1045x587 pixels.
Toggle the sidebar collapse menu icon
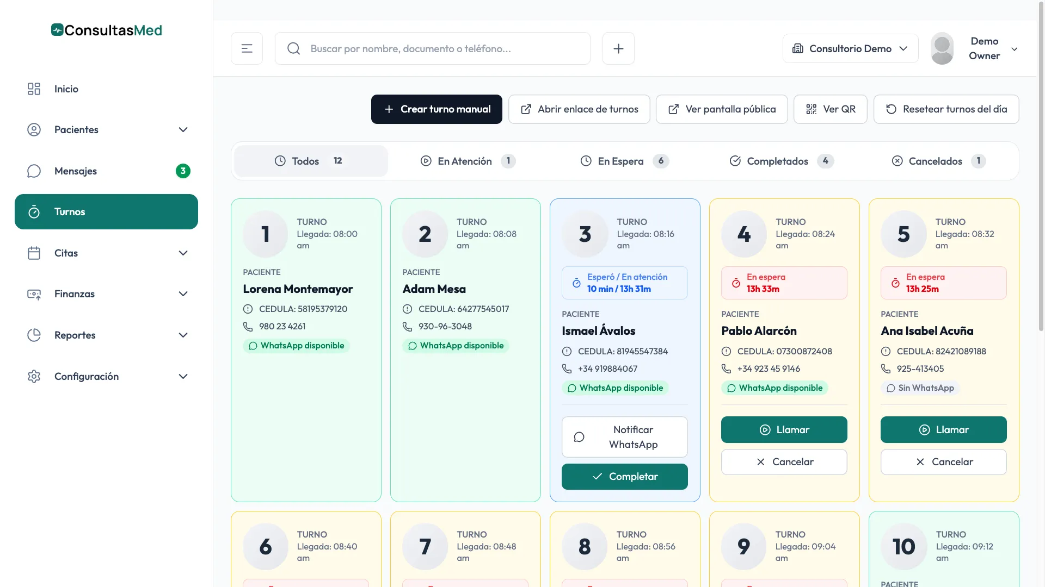pos(247,48)
